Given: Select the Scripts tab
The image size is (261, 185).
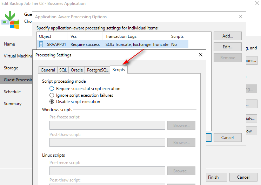Looking at the screenshot, I should pyautogui.click(x=119, y=70).
